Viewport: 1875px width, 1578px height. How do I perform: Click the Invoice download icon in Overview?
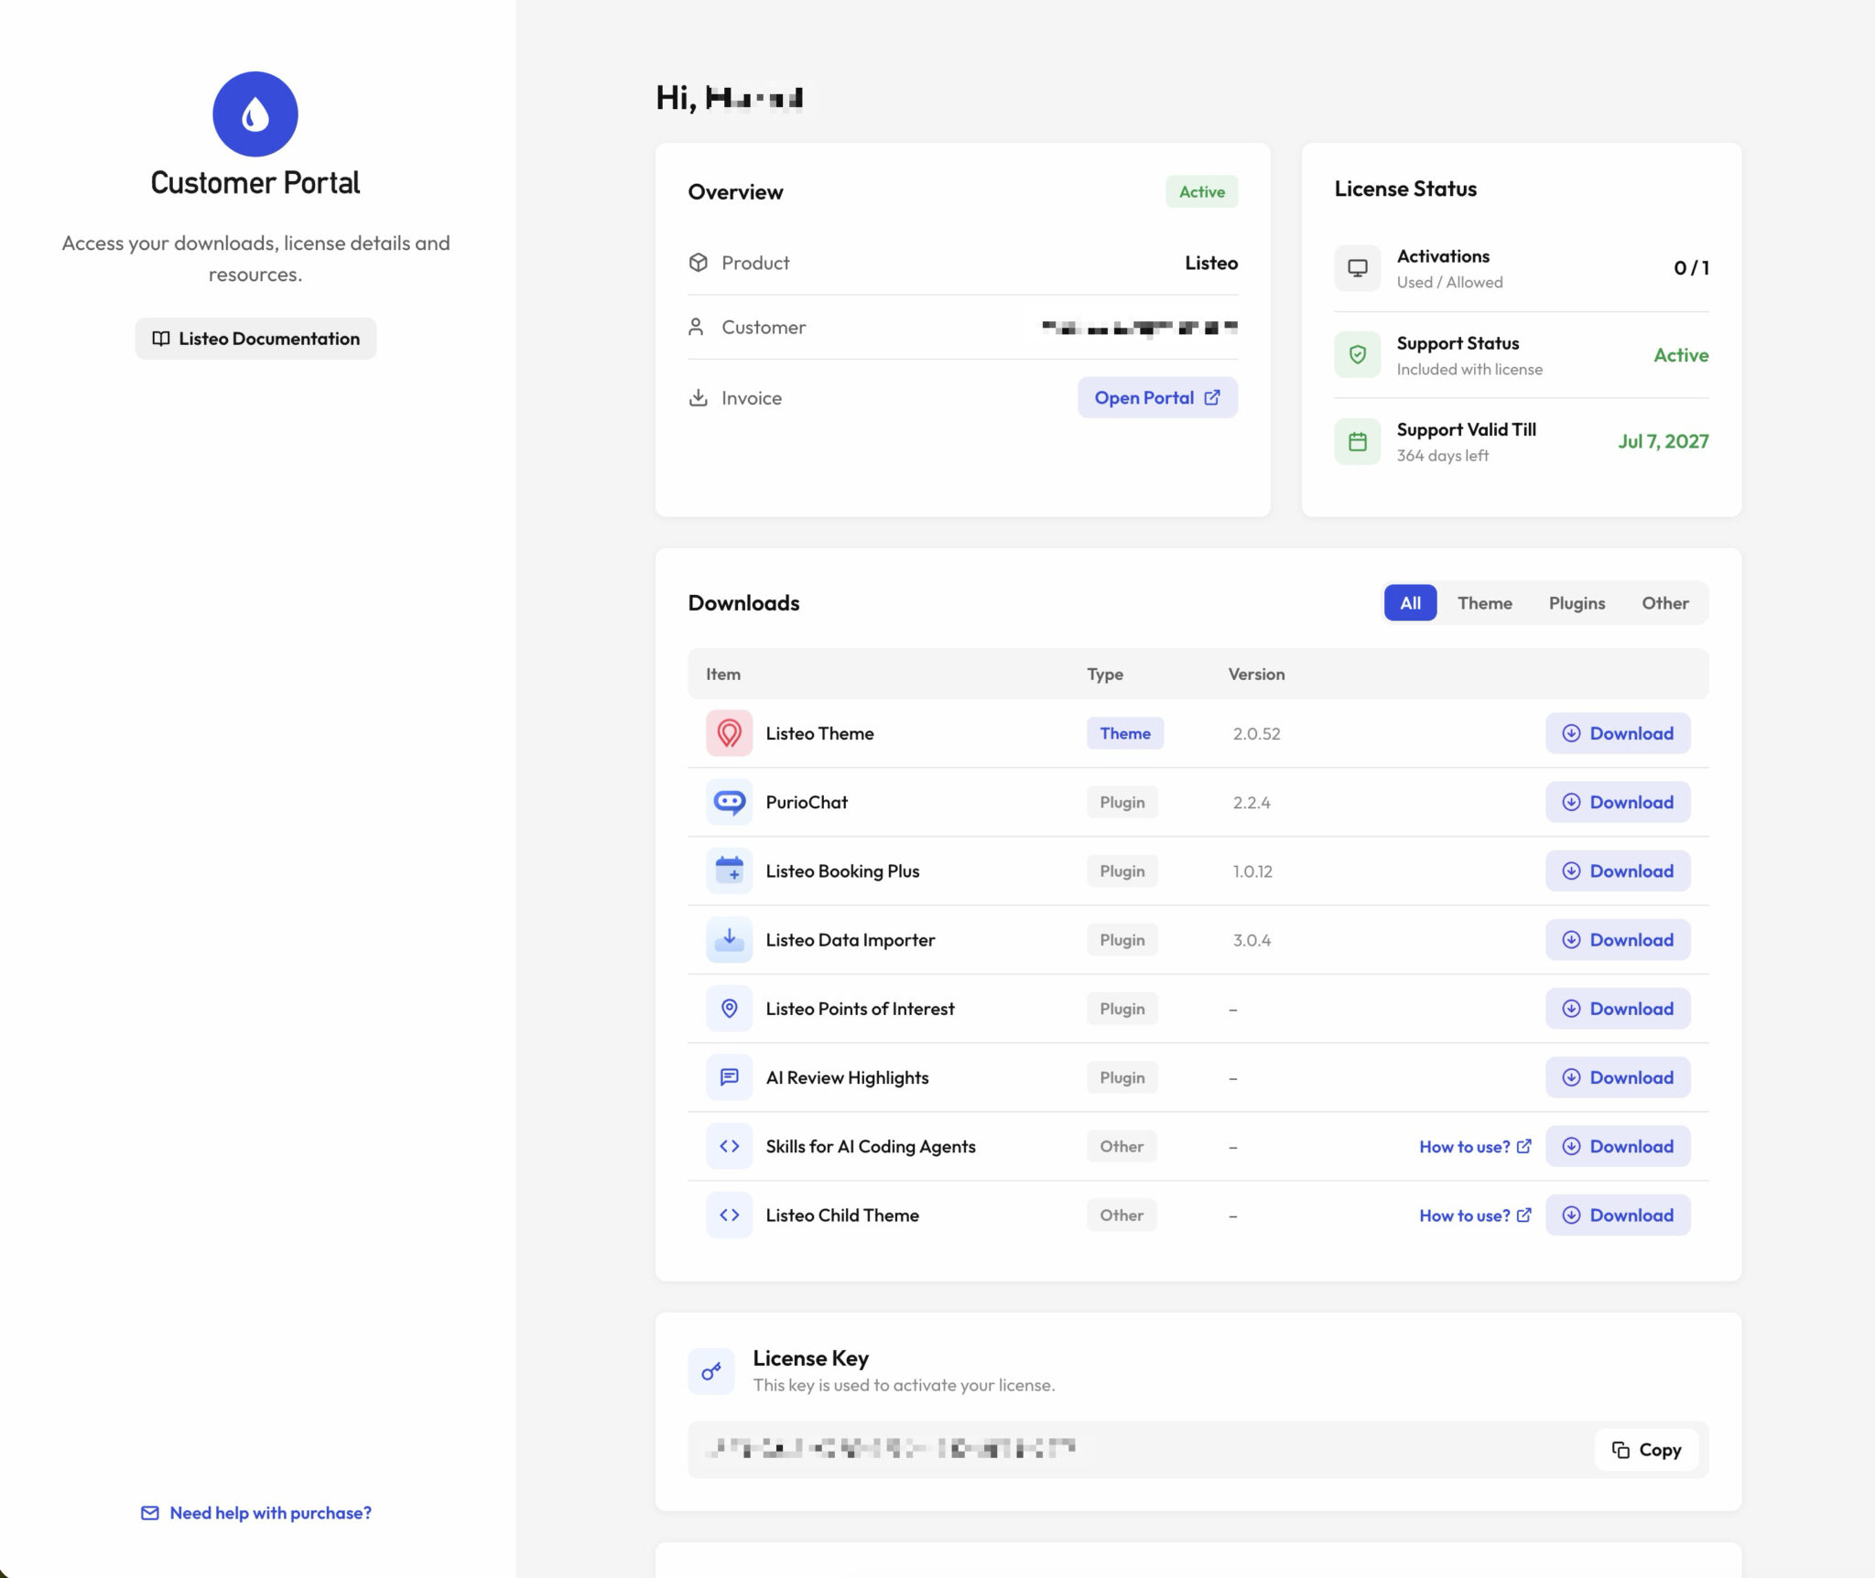(699, 397)
